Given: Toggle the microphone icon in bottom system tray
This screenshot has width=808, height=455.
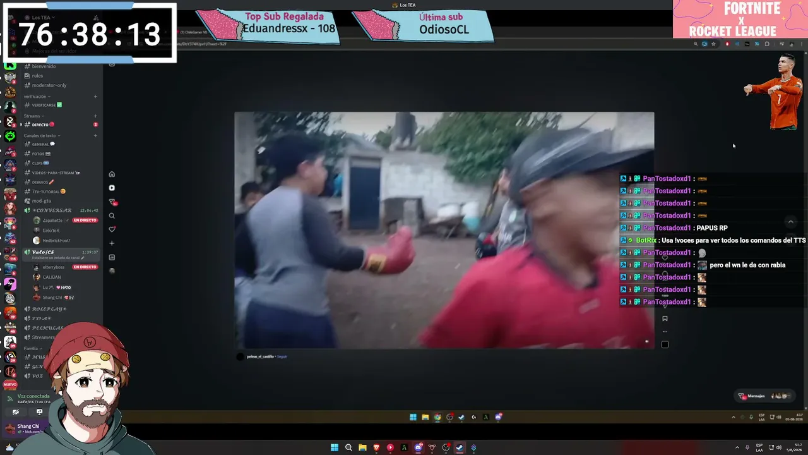Looking at the screenshot, I should click(x=748, y=447).
